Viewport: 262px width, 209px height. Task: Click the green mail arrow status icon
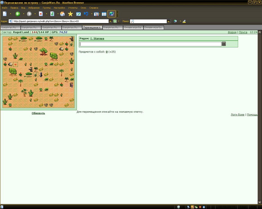click(x=196, y=207)
